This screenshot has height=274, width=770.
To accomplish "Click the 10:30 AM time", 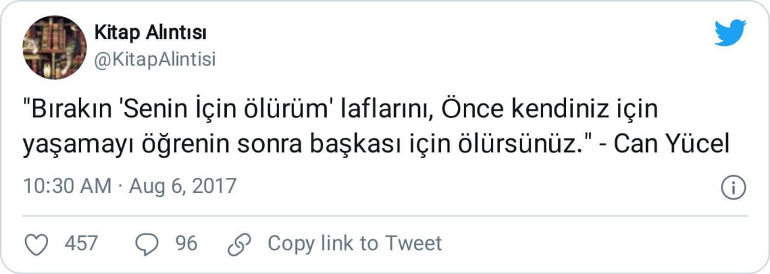I will [x=67, y=186].
